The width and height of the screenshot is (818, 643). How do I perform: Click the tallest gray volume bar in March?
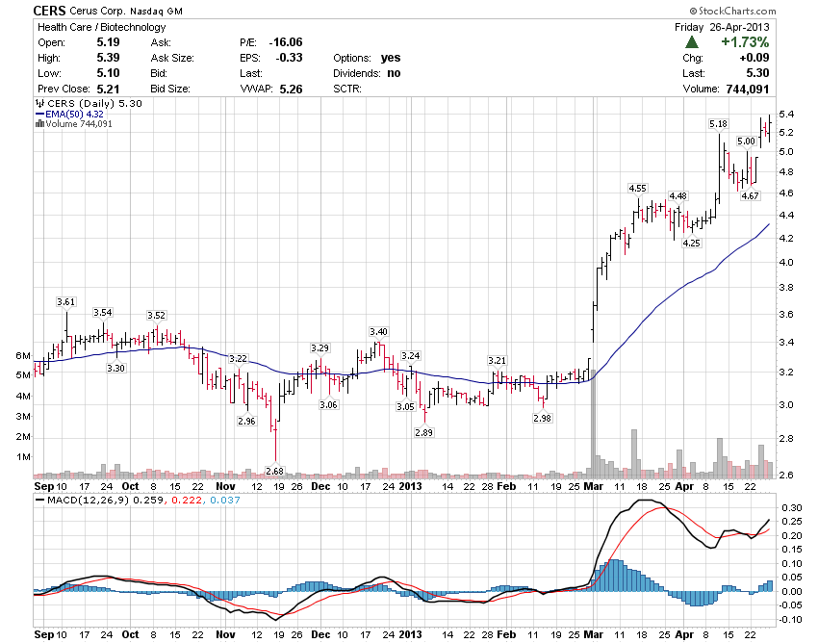click(593, 424)
